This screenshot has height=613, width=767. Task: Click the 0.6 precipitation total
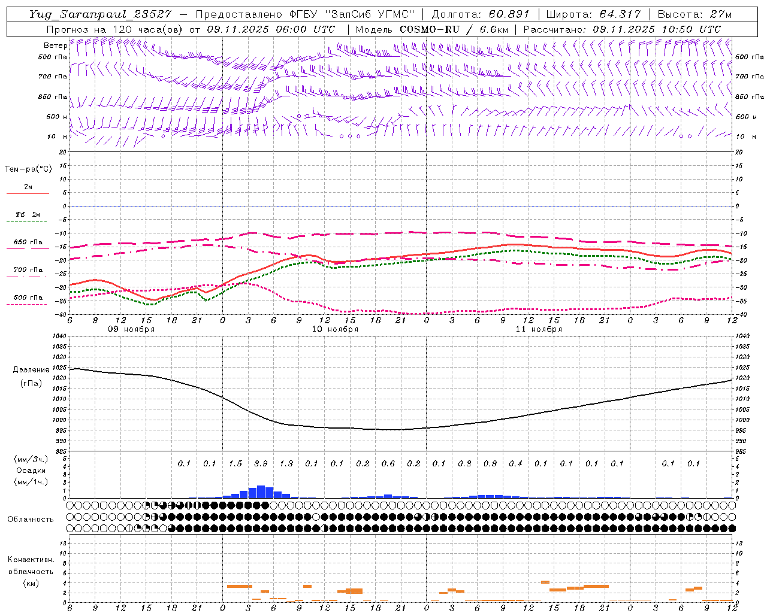tap(388, 464)
